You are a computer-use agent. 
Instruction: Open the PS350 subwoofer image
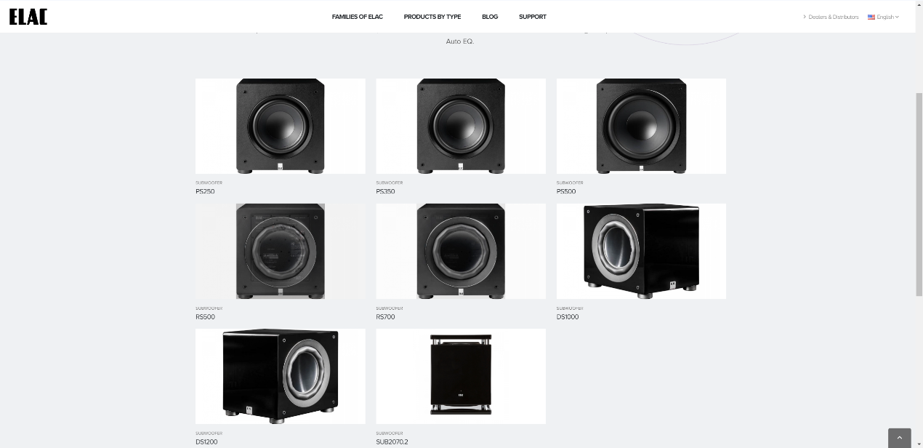point(461,126)
